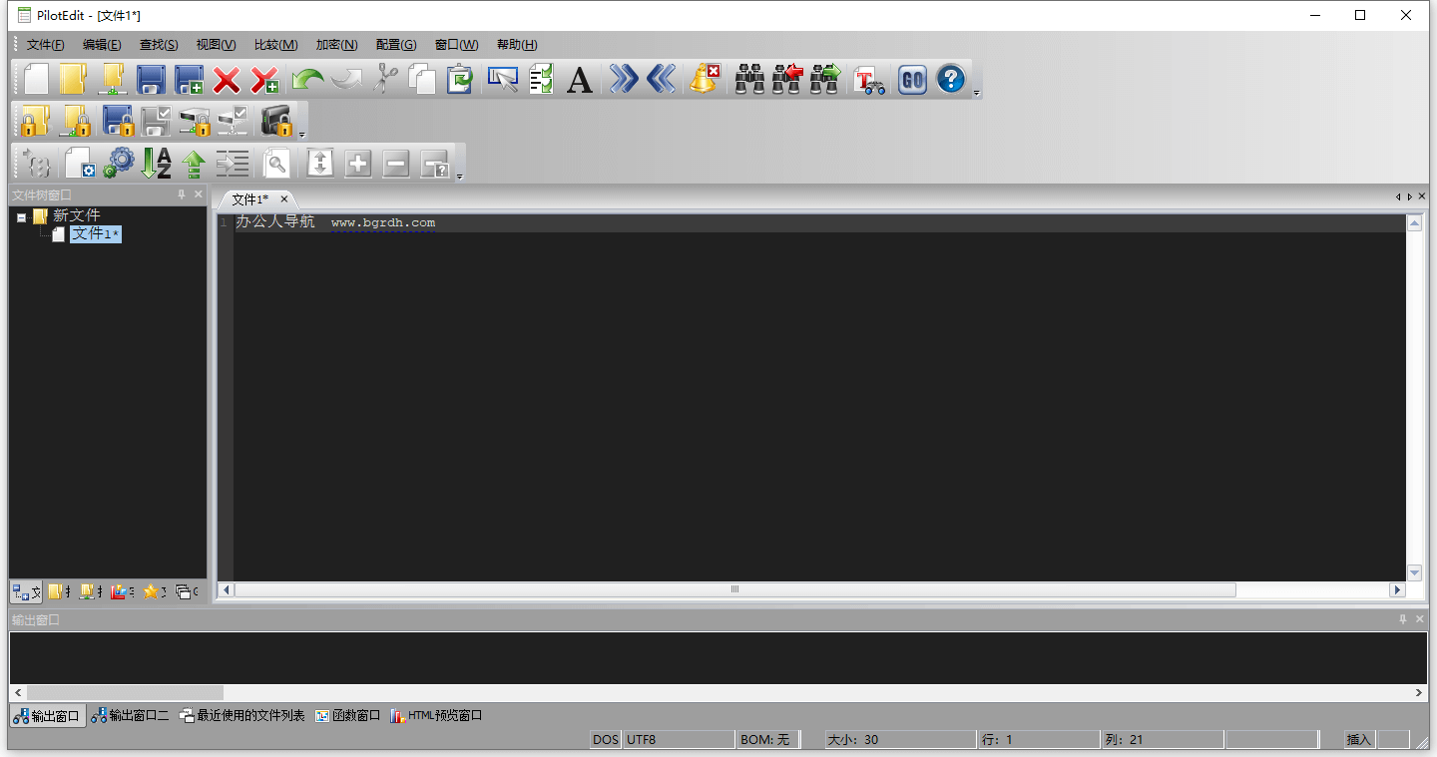The width and height of the screenshot is (1437, 757).
Task: Open font settings with the A icon
Action: point(579,80)
